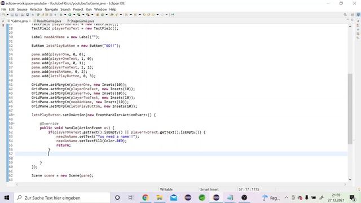Click the horizontal scrollbar right arrow
Viewport: 361px width, 203px height.
(x=345, y=184)
